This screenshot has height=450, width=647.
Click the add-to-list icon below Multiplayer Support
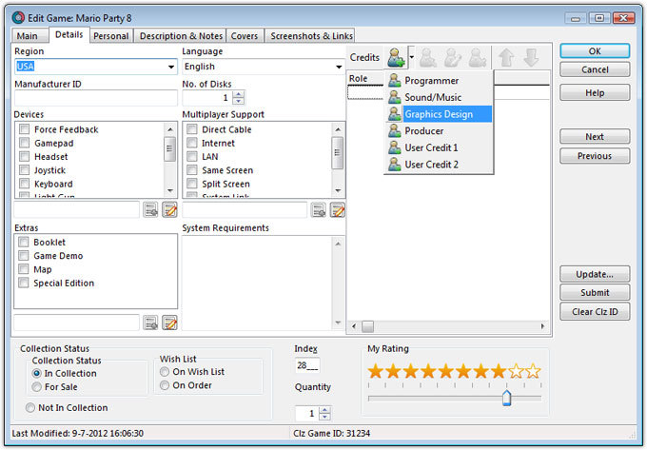[318, 210]
